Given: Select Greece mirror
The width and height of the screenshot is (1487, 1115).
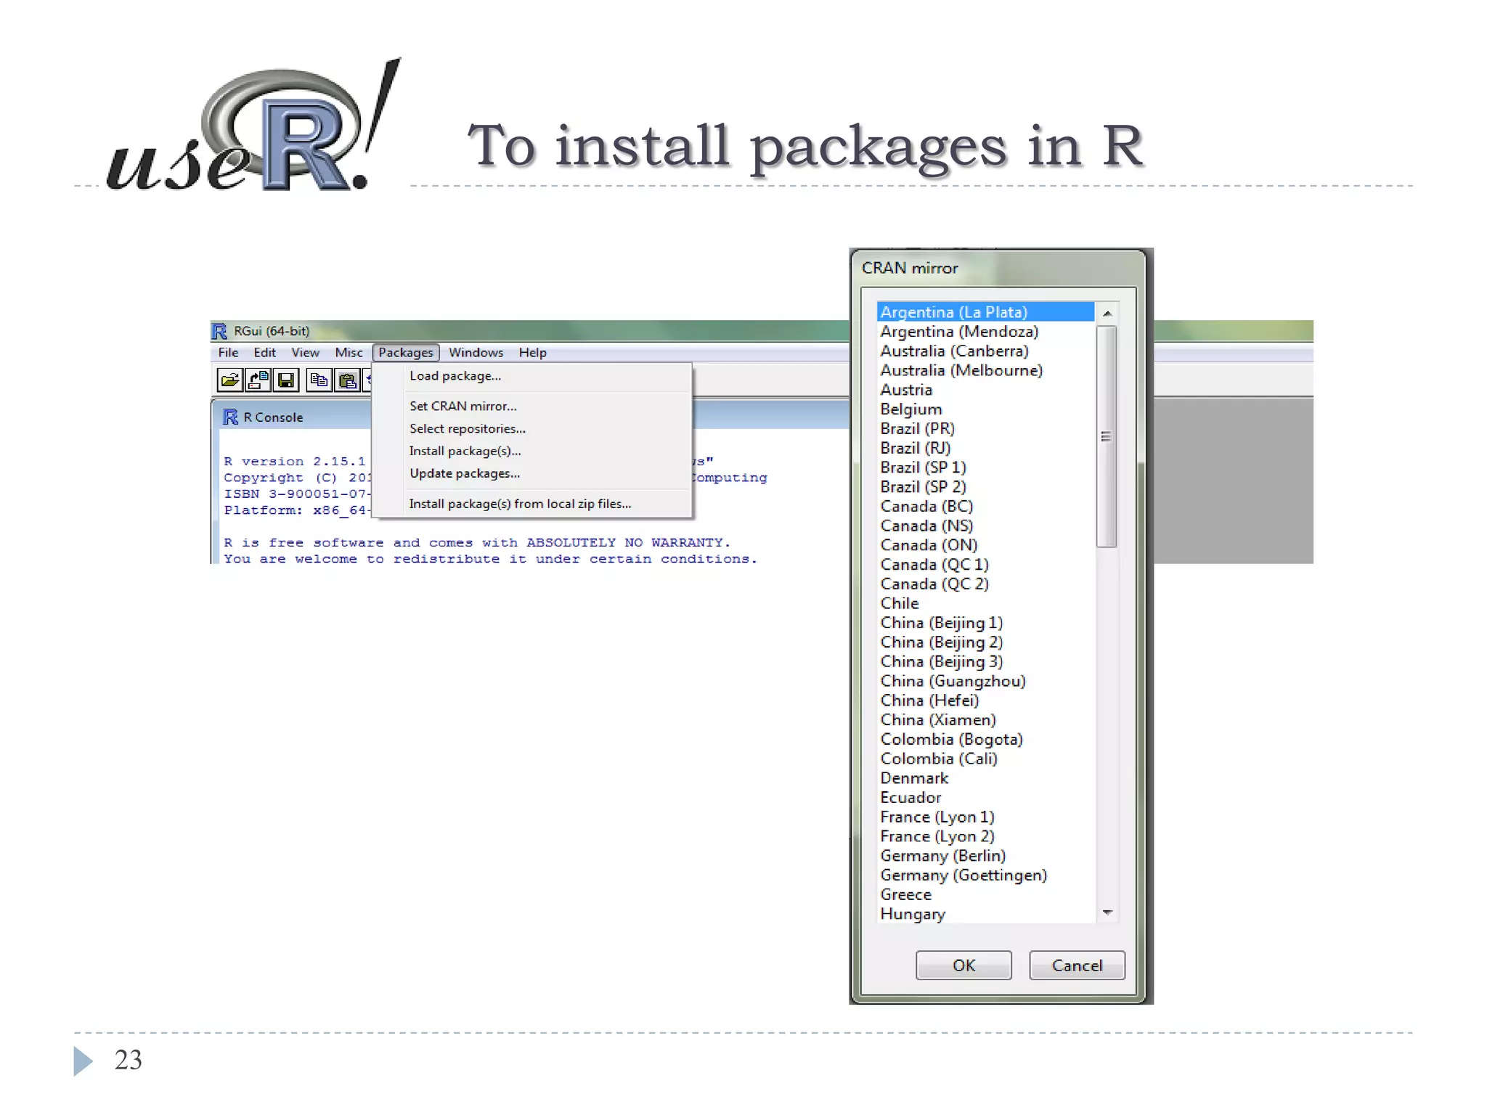Looking at the screenshot, I should (x=985, y=895).
